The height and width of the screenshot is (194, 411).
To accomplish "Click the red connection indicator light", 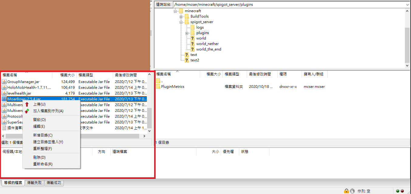I will click(402, 191).
